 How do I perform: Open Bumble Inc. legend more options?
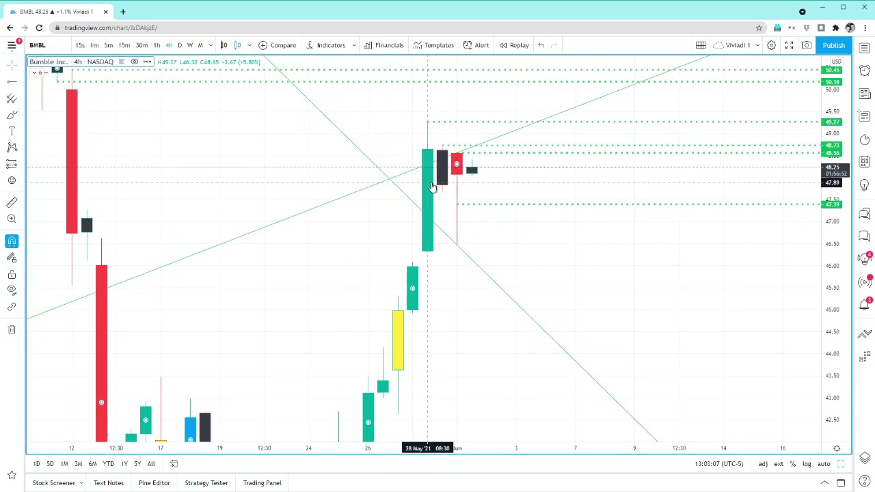147,62
